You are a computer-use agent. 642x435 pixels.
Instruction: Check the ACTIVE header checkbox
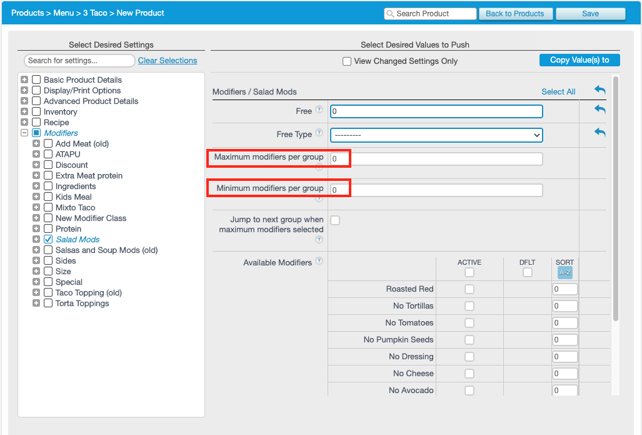tap(469, 272)
